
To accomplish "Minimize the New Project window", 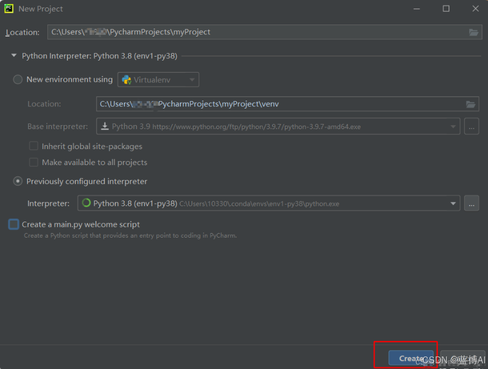I will (417, 9).
